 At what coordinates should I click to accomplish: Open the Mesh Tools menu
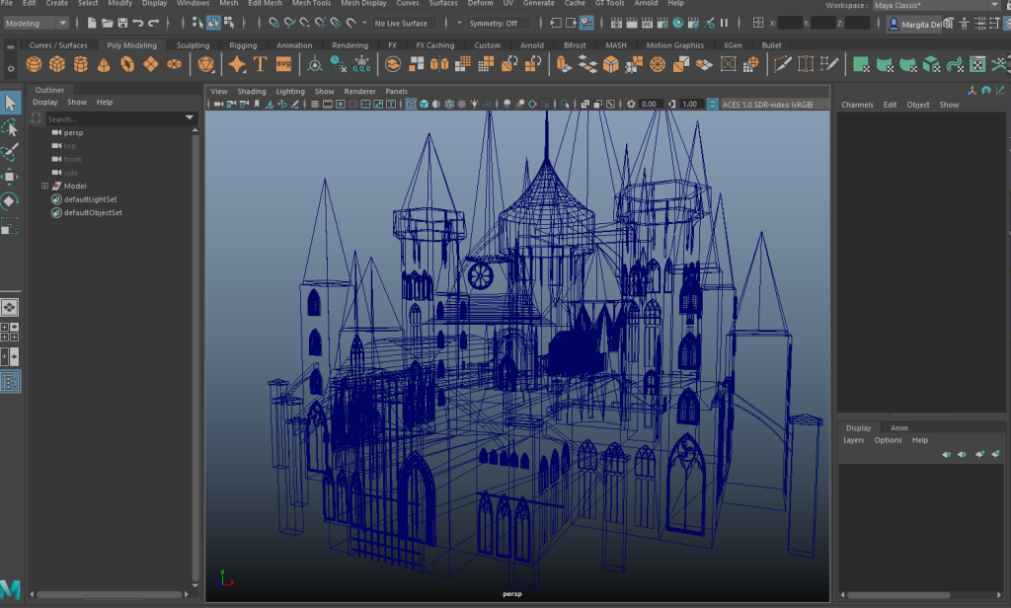point(311,4)
